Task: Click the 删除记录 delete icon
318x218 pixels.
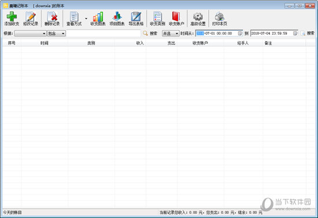Action: point(52,16)
